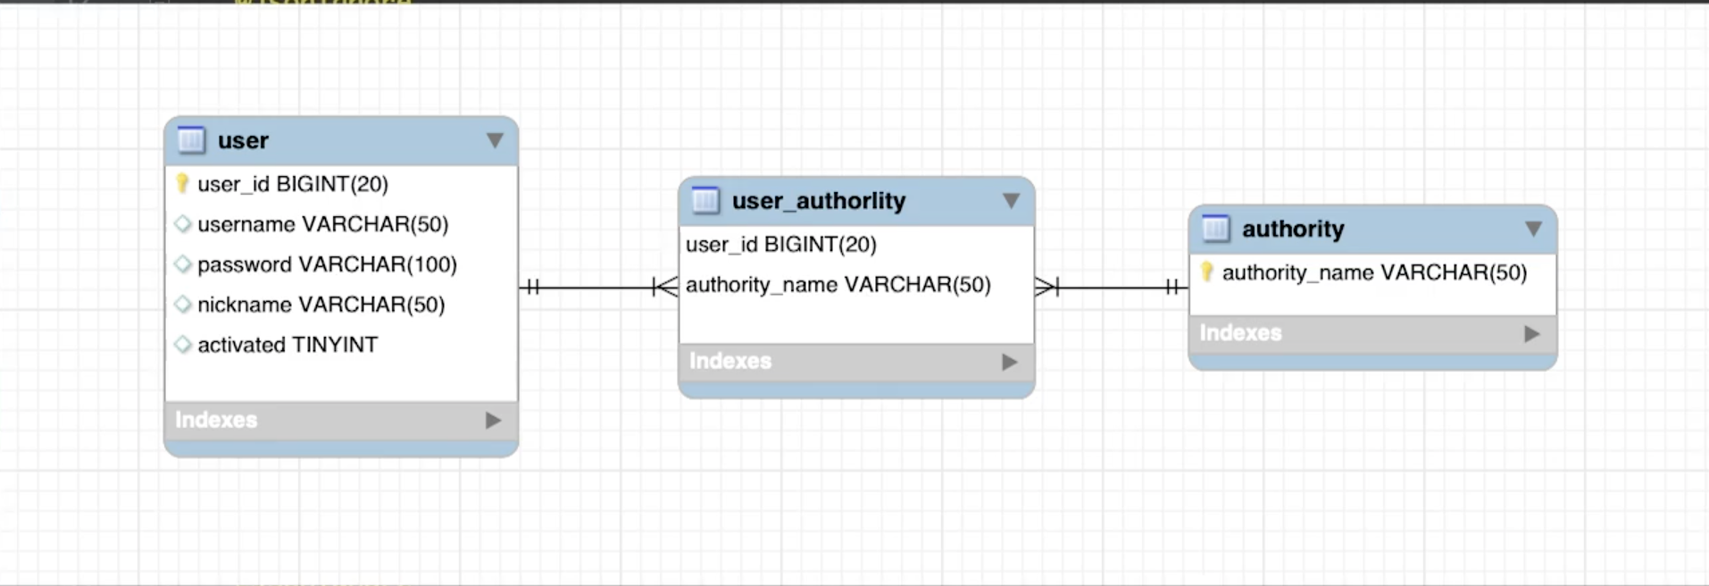Click the authority table icon
1709x586 pixels.
point(1215,229)
